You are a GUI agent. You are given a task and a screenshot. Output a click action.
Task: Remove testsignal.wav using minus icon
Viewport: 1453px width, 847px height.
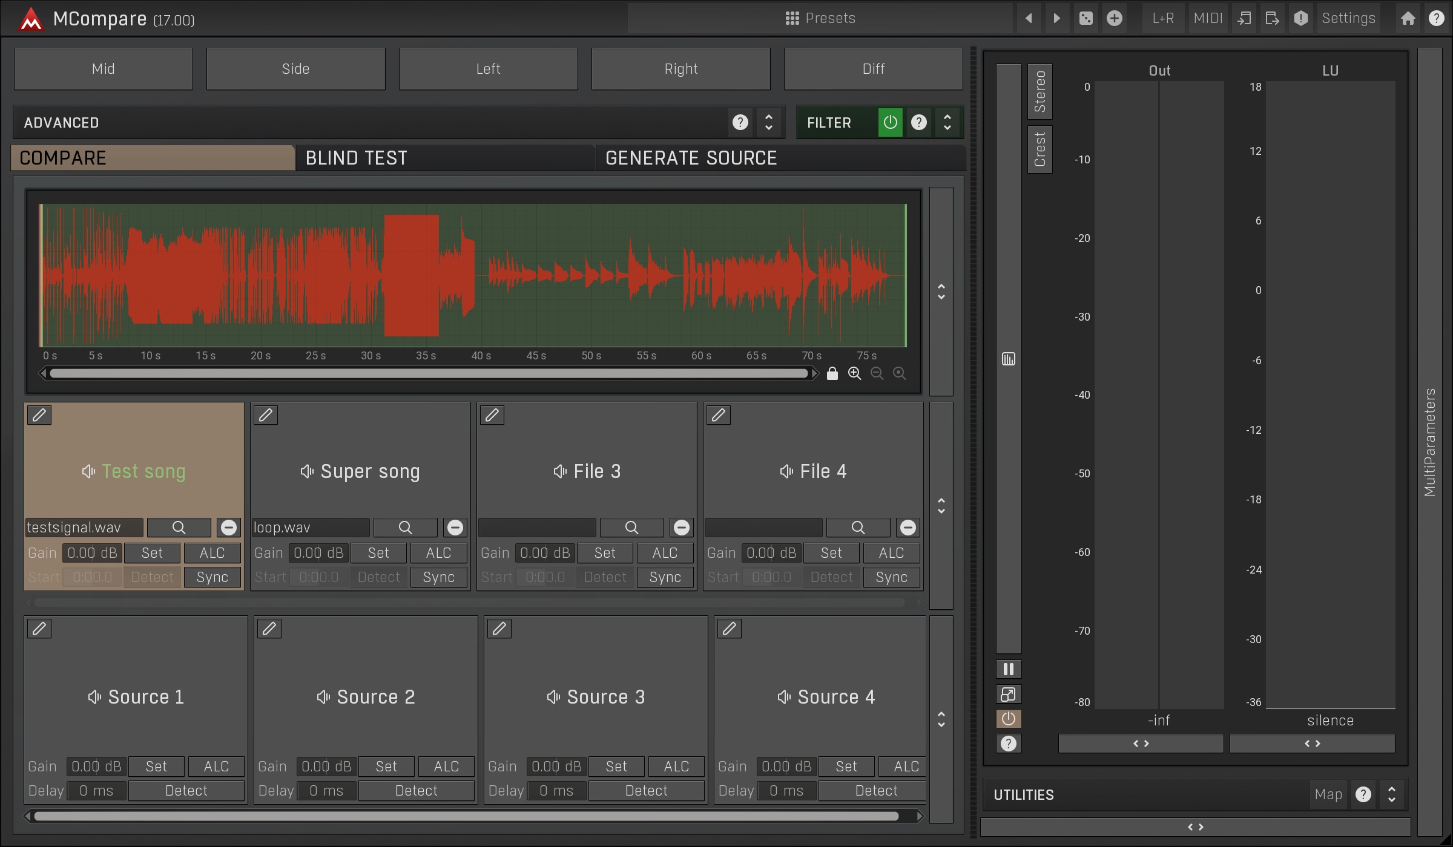click(x=229, y=528)
